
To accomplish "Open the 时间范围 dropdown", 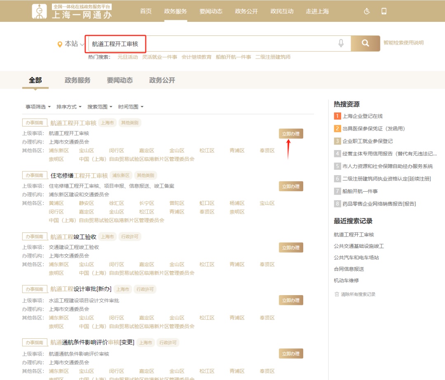I will click(131, 107).
